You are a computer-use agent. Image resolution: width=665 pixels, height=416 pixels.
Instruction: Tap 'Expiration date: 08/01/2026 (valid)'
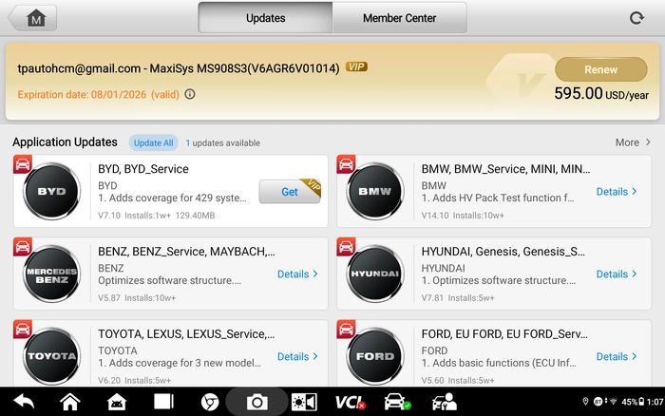[99, 94]
